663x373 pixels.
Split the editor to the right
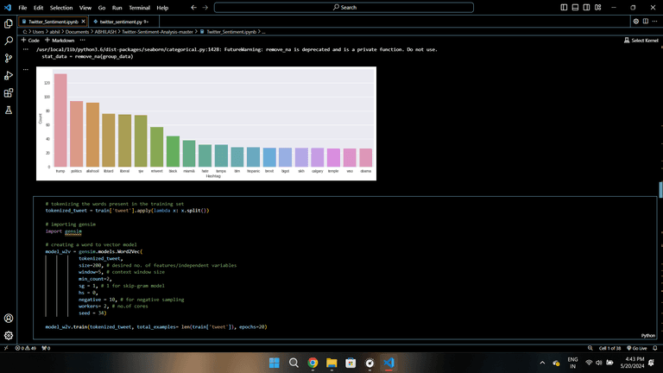click(646, 21)
